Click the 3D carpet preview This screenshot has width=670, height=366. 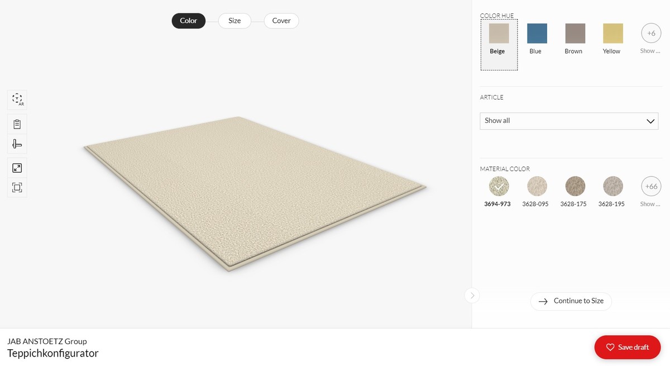(255, 193)
